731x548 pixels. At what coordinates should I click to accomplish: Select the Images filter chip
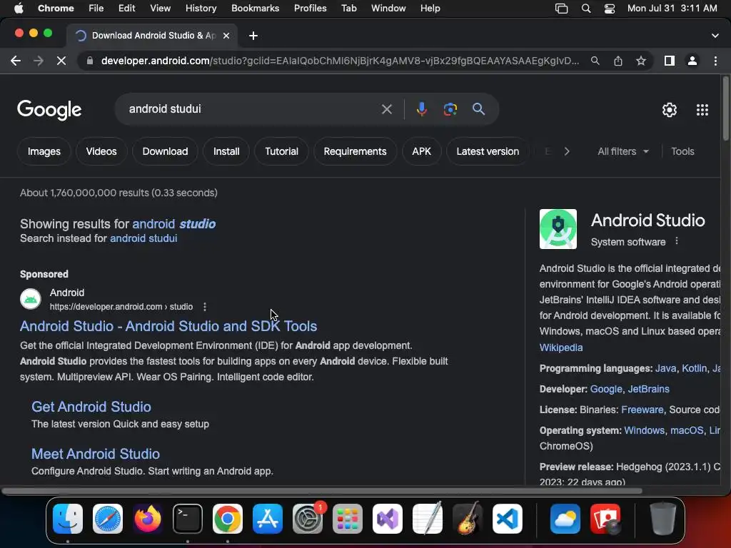(44, 151)
